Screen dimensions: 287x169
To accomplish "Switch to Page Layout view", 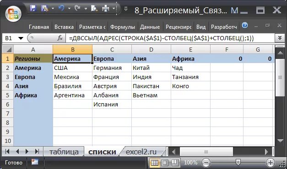I will [x=165, y=163].
